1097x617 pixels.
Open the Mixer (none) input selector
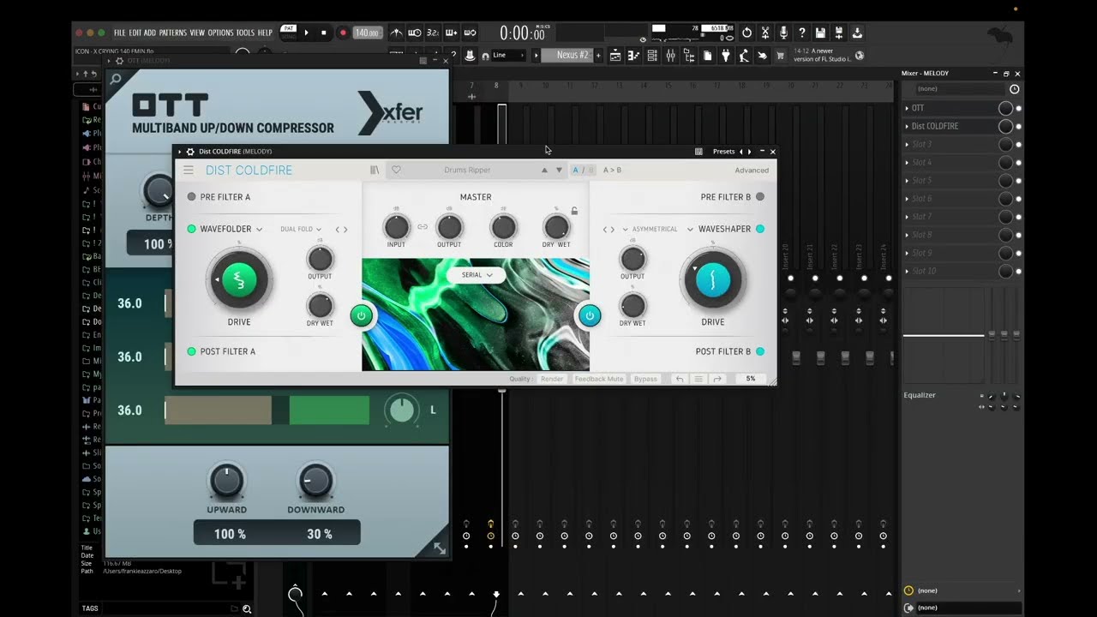coord(960,89)
